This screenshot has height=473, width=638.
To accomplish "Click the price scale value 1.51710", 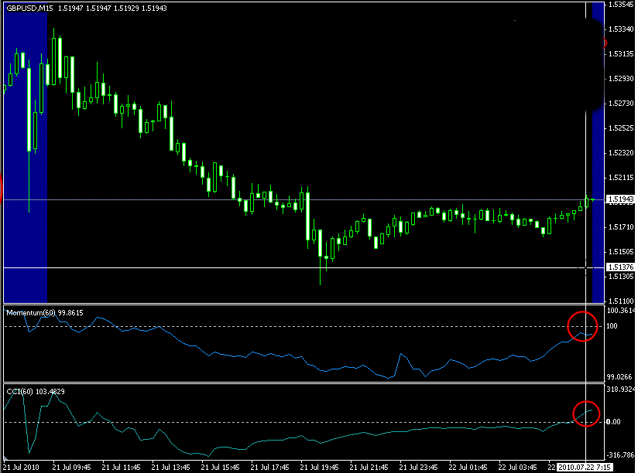I will point(621,227).
